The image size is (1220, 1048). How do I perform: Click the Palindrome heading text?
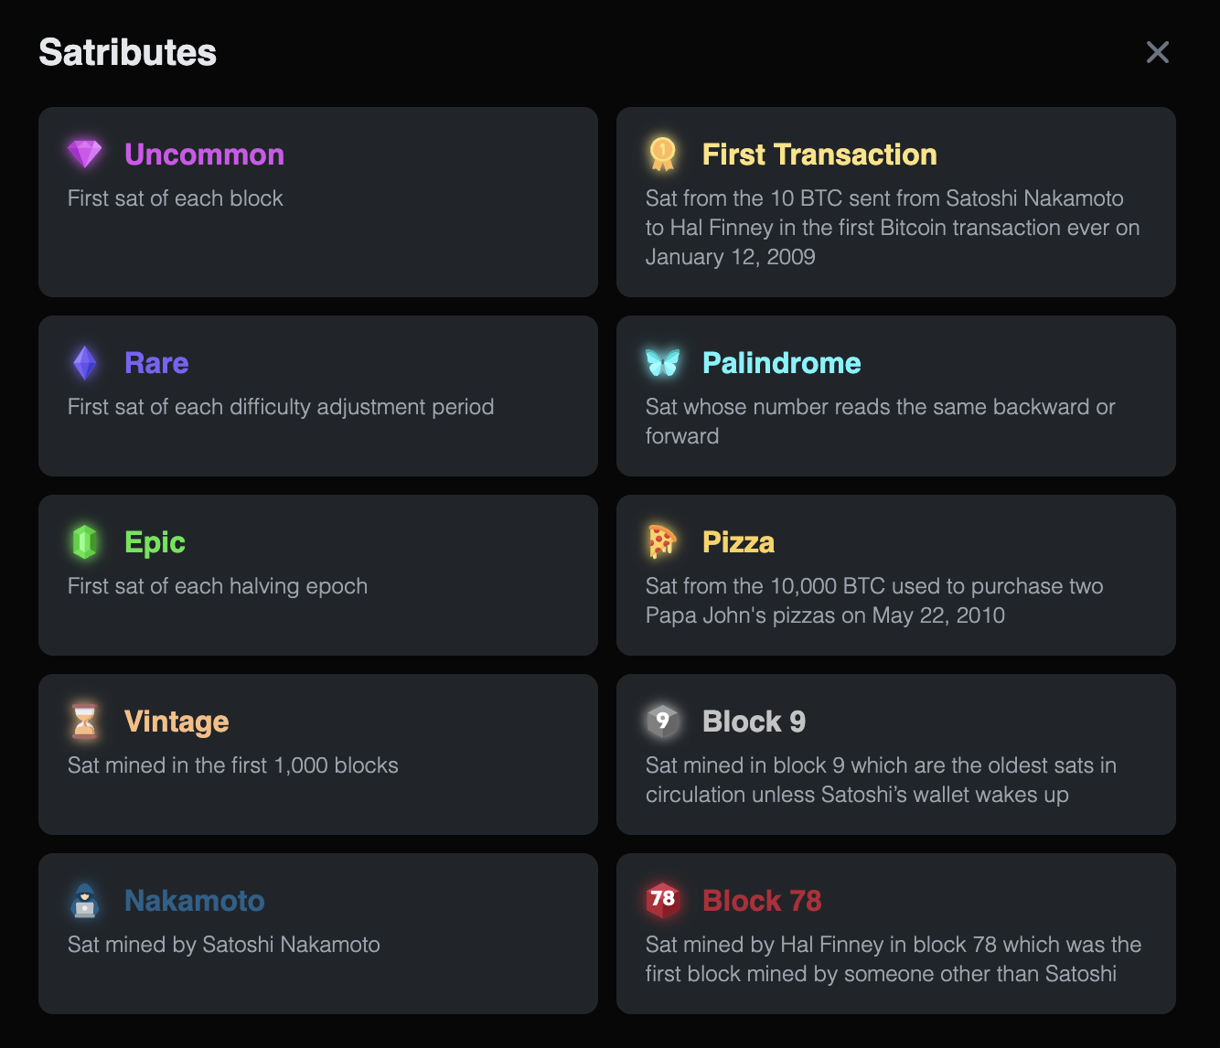(x=781, y=363)
